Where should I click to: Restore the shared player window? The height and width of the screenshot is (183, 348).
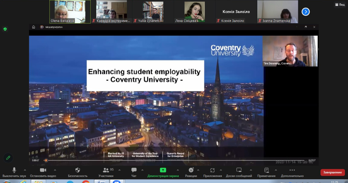[x=306, y=27]
